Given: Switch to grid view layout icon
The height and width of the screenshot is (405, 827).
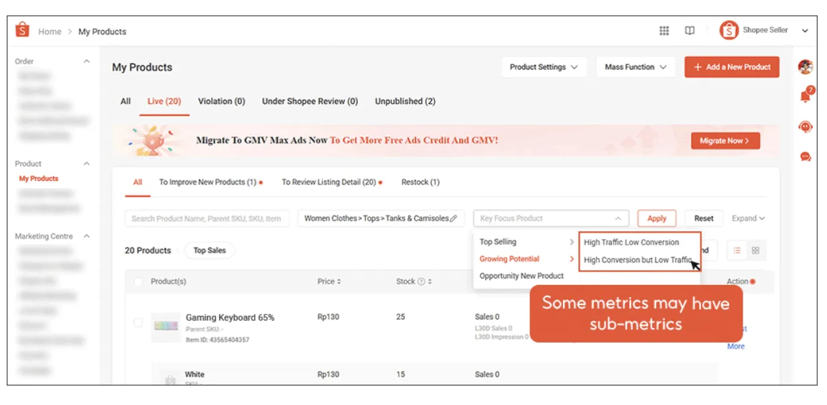Looking at the screenshot, I should click(x=755, y=250).
